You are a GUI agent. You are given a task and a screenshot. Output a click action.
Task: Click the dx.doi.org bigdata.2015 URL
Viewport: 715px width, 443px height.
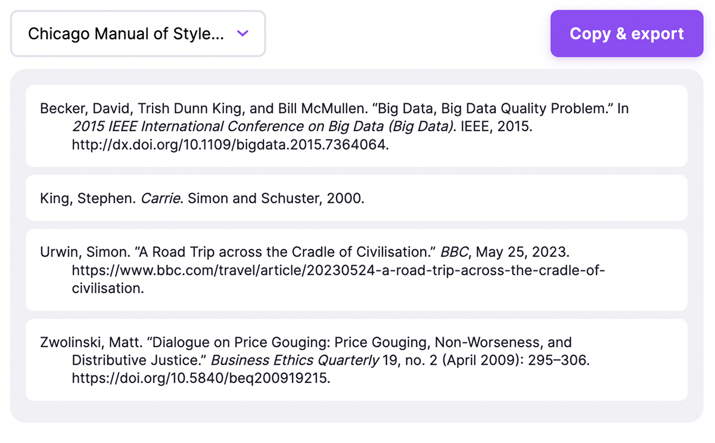230,144
